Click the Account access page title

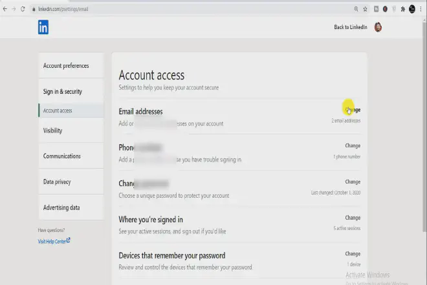(151, 75)
